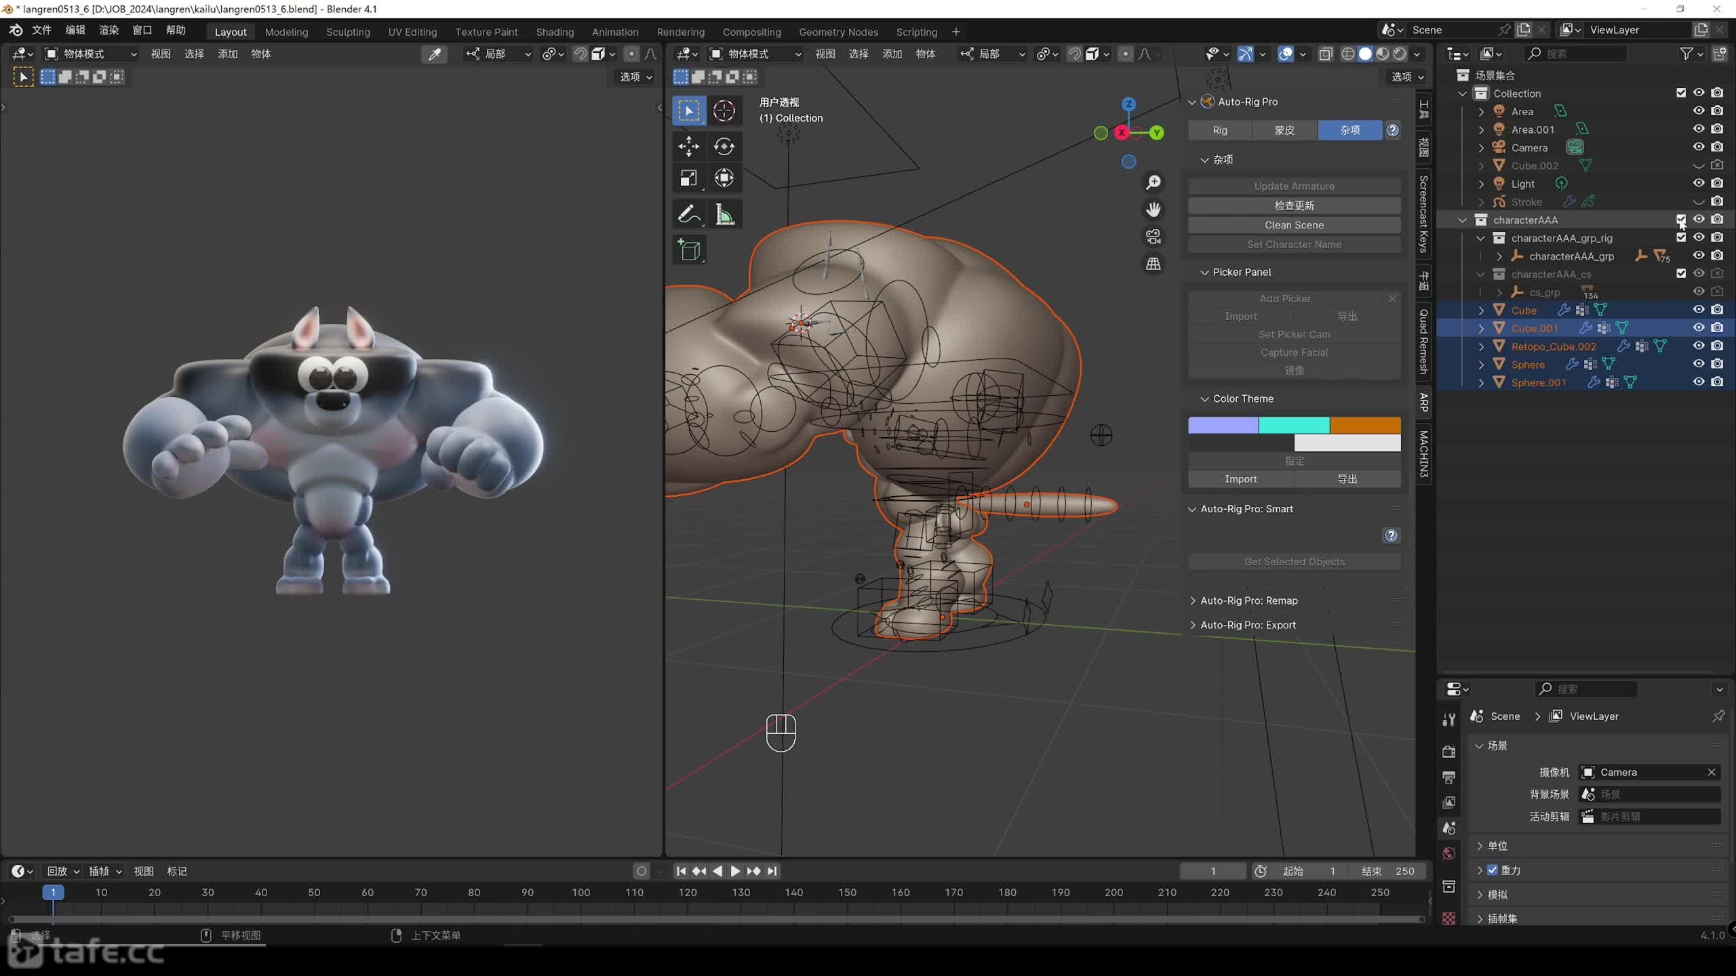Select rendered viewport shading mode

pos(1400,54)
